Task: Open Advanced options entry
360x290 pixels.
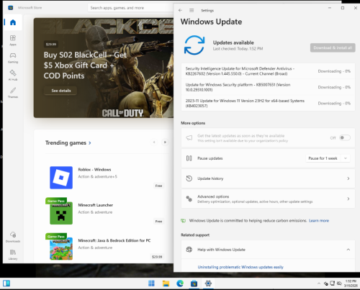Action: (x=268, y=199)
